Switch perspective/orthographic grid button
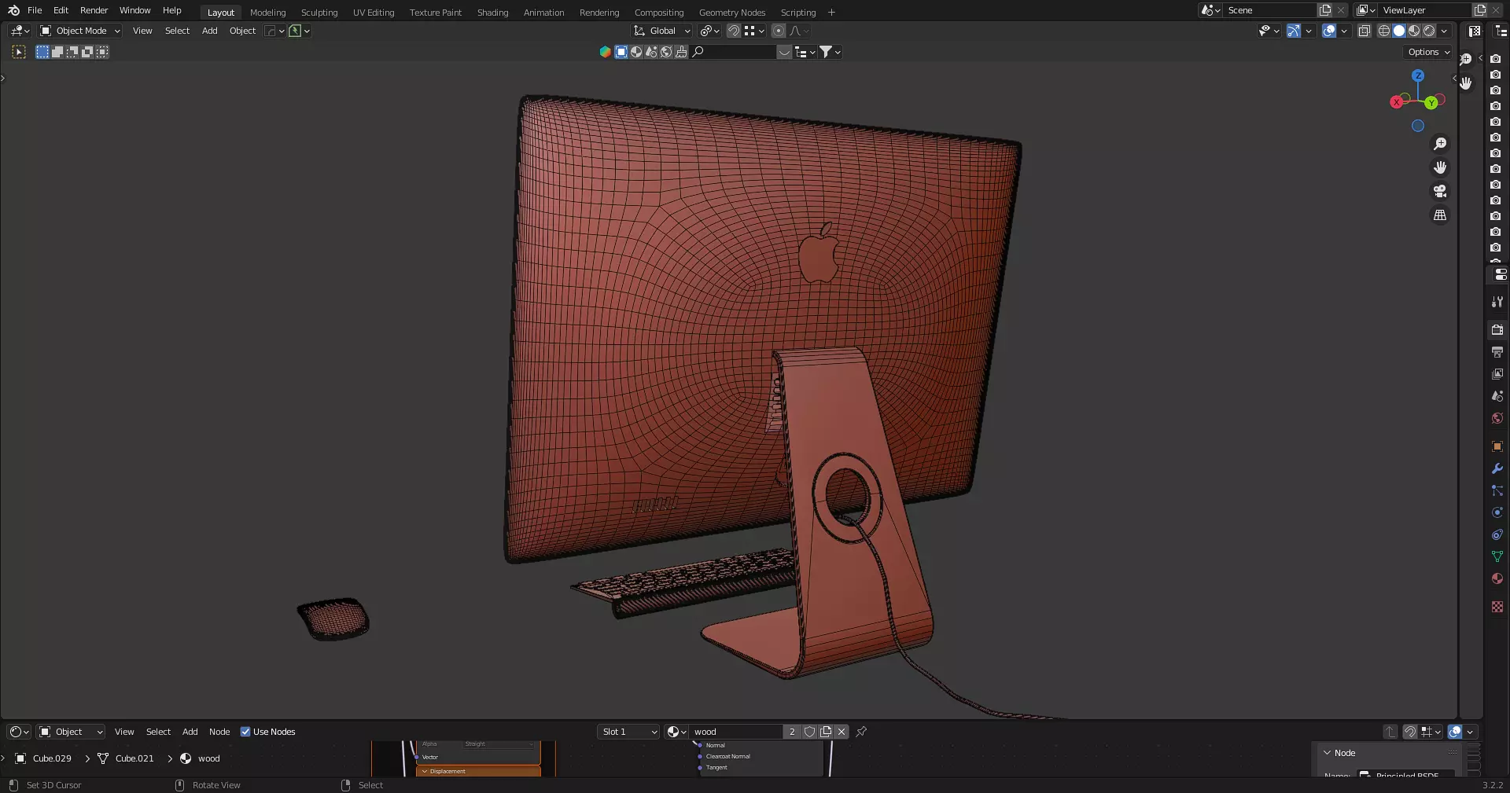Image resolution: width=1510 pixels, height=793 pixels. (x=1440, y=215)
